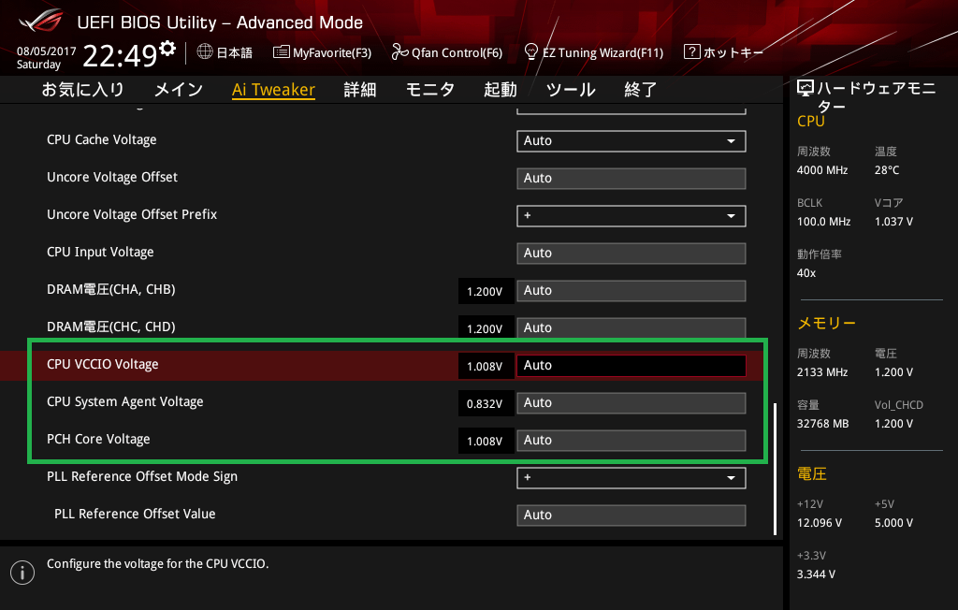Click the Uncore Voltage Offset field
The width and height of the screenshot is (958, 610).
(631, 179)
